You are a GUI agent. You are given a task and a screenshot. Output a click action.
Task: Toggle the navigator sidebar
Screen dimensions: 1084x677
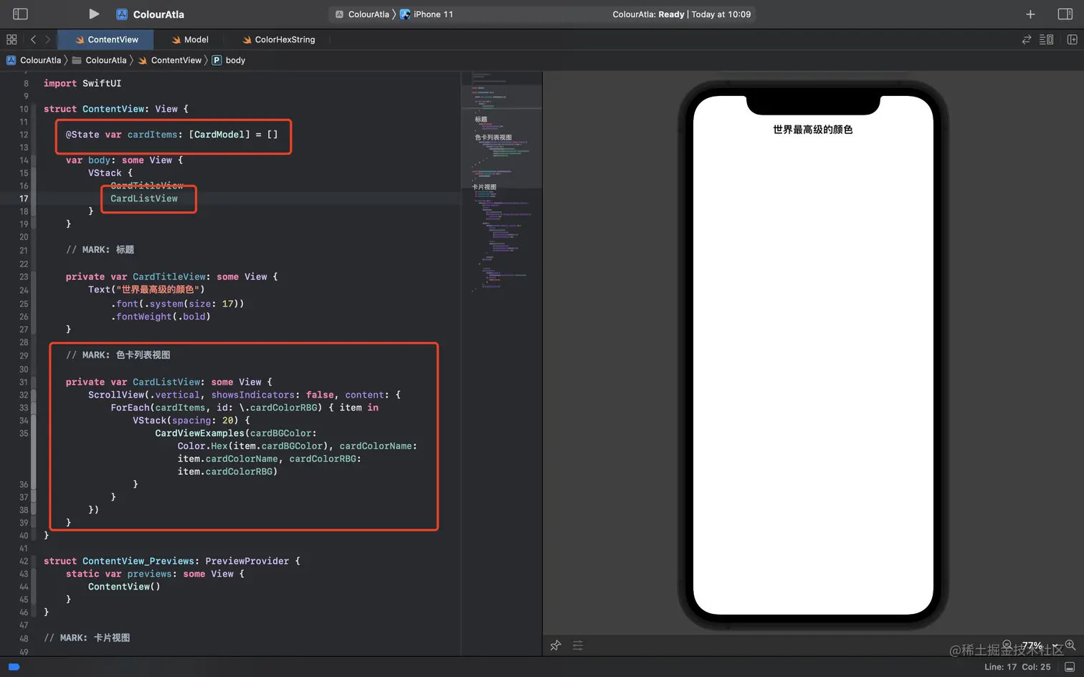20,14
